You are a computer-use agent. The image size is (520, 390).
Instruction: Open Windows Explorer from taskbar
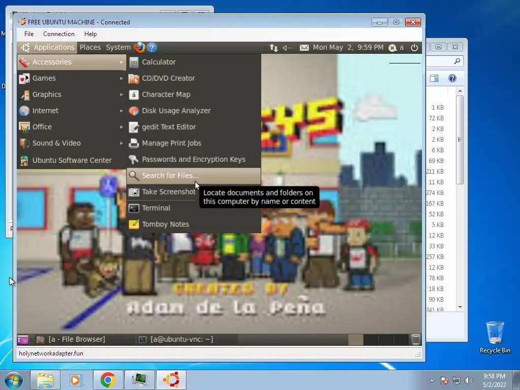point(45,380)
